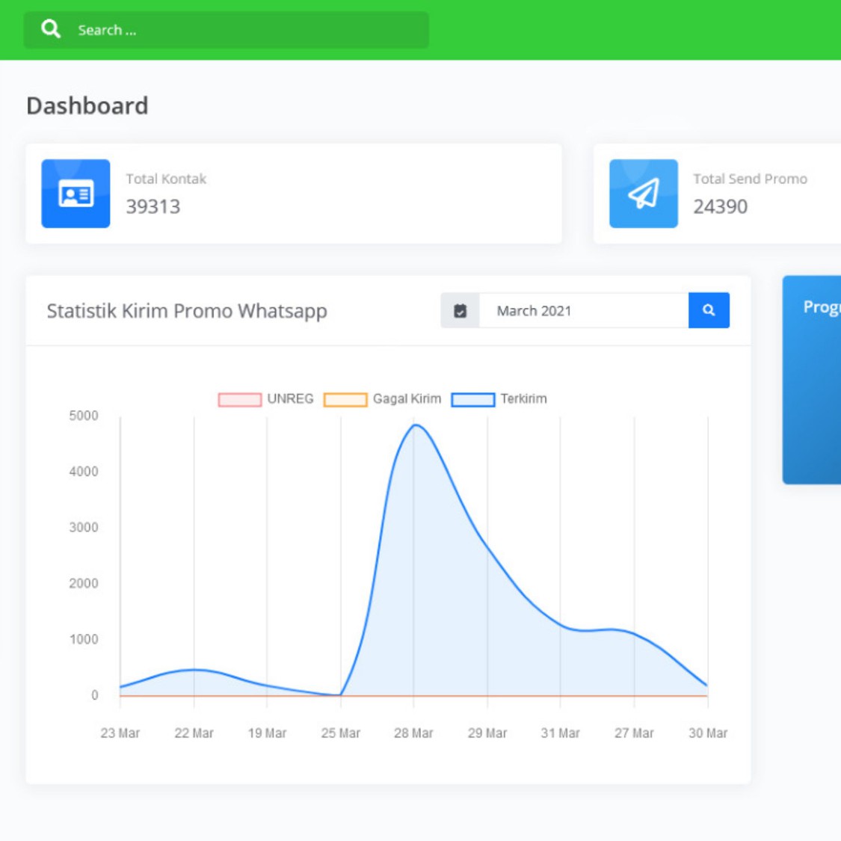Click the blue Terkirim legend color box
Screen dimensions: 841x841
[473, 400]
